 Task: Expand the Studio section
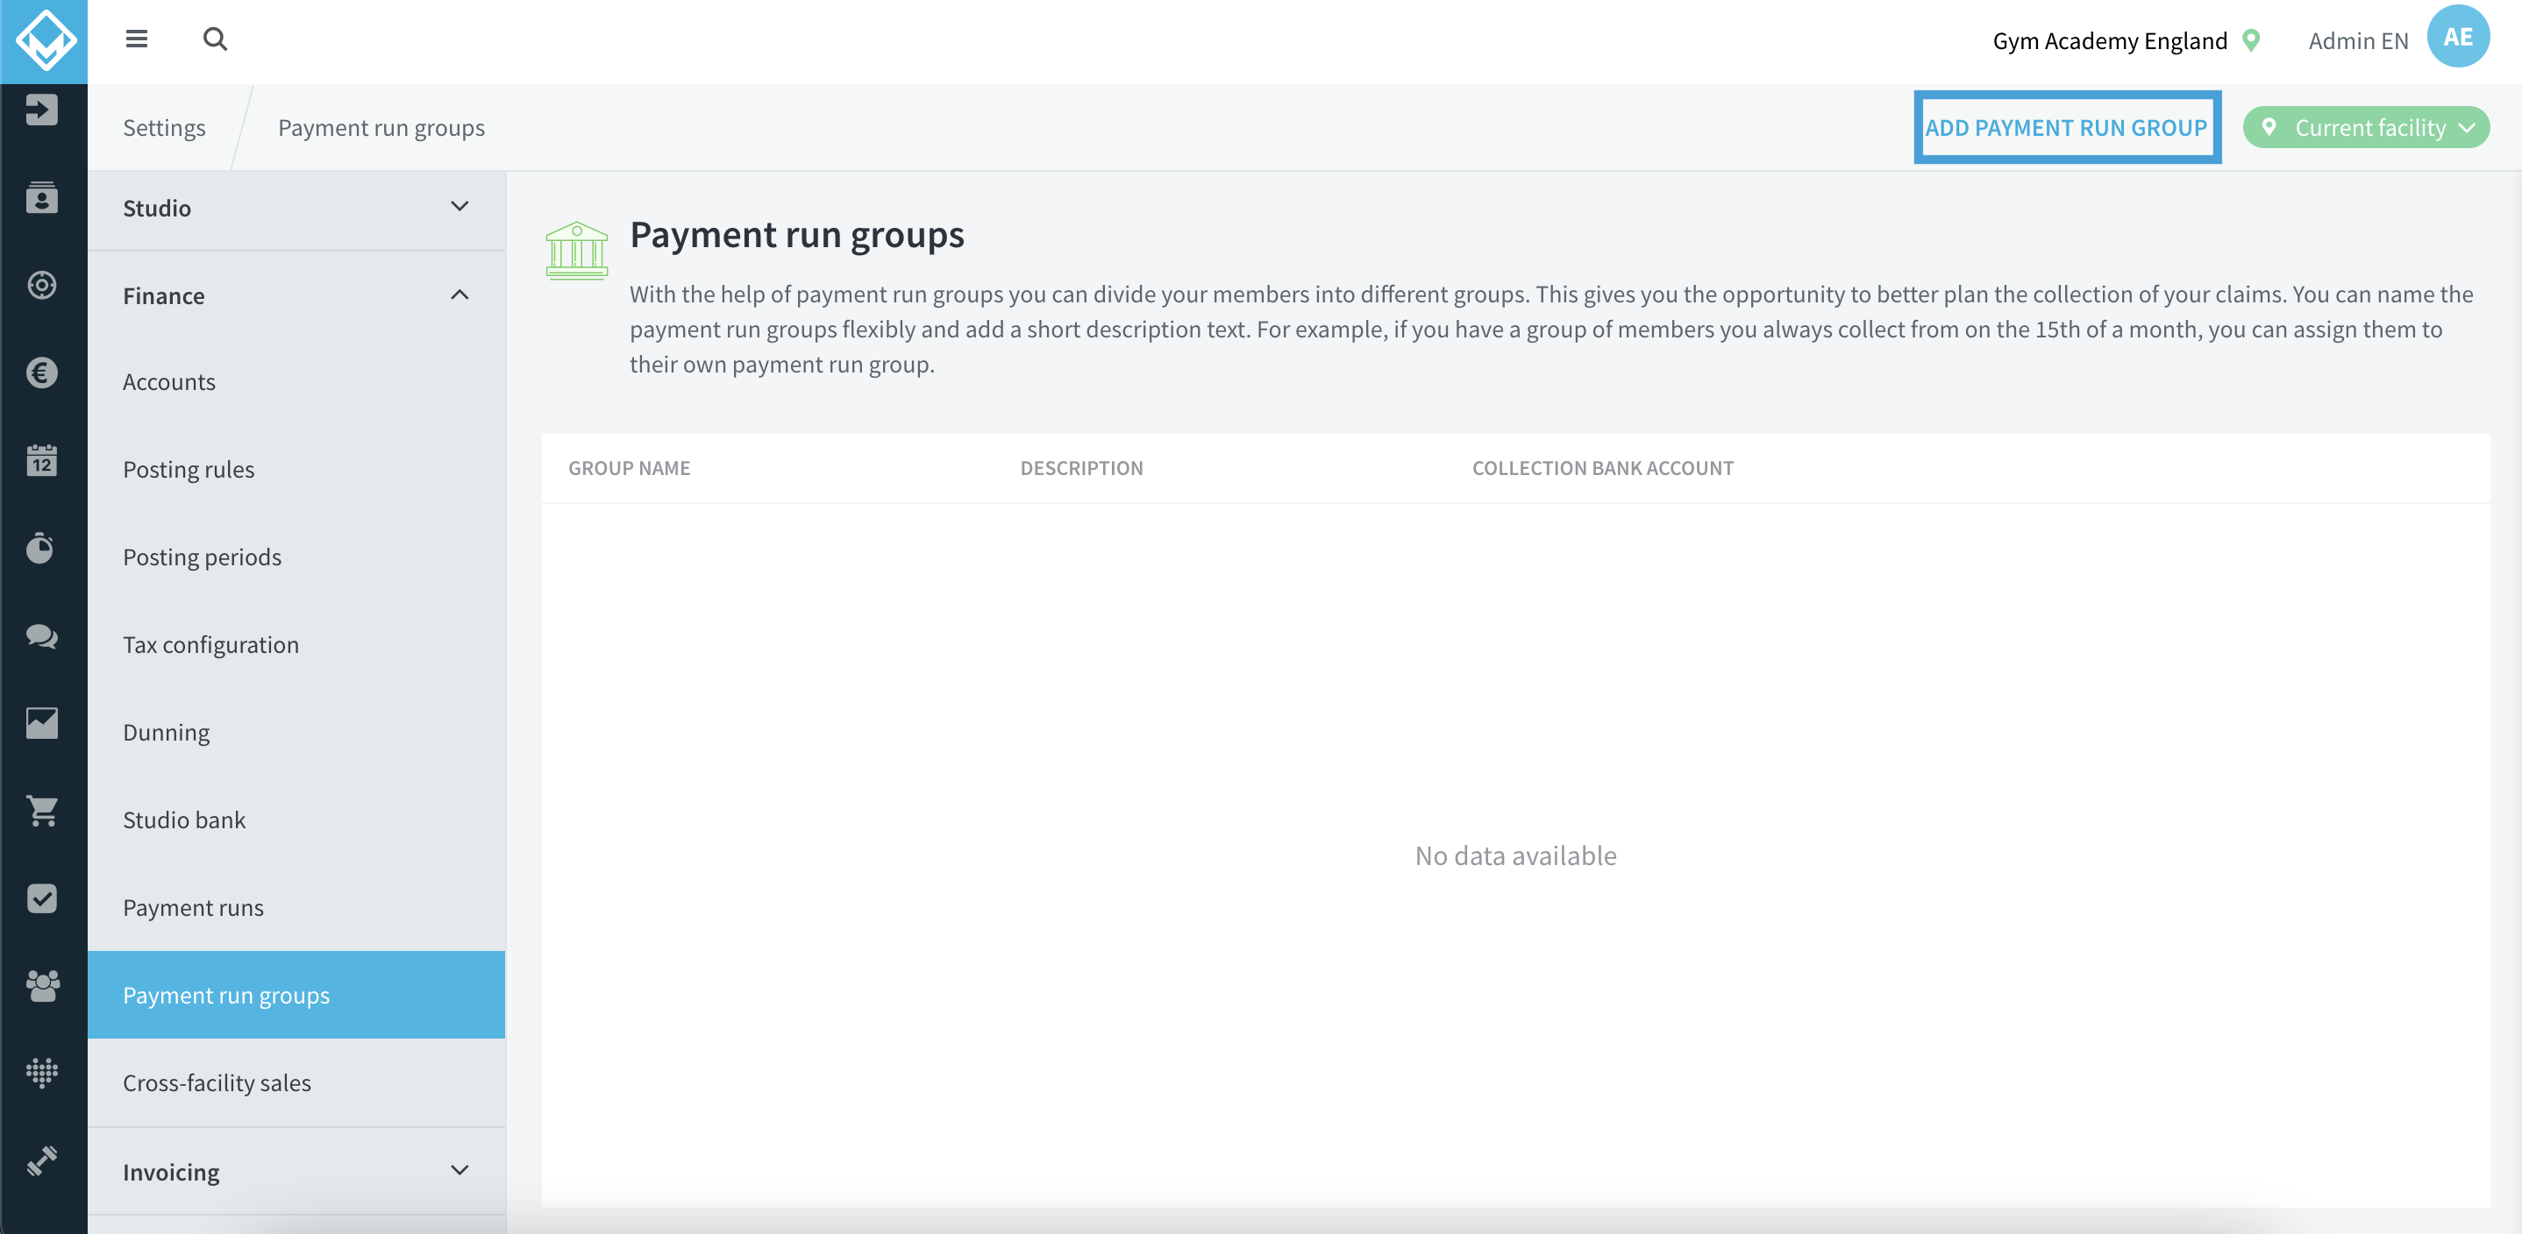point(296,208)
